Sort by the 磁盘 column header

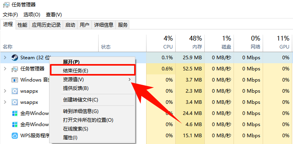click(x=219, y=43)
